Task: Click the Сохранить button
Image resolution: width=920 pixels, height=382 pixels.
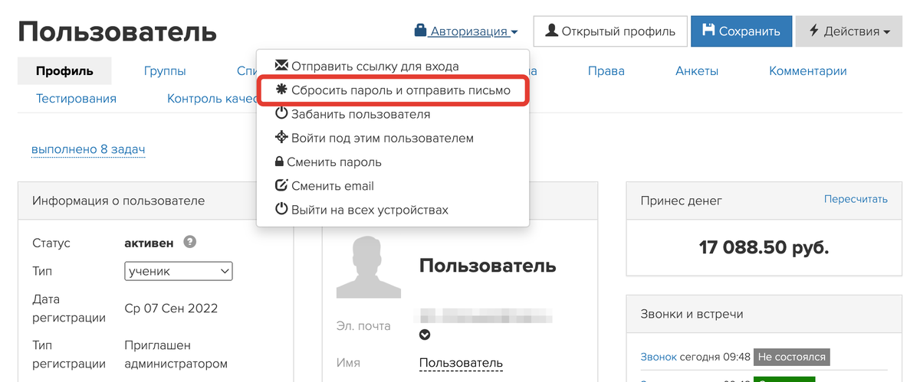Action: (741, 31)
